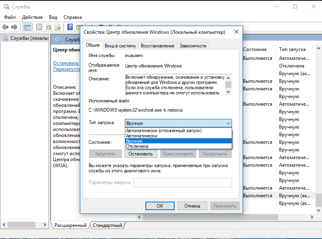Switch to the Вход в систему tab
This screenshot has width=322, height=239.
[x=120, y=46]
